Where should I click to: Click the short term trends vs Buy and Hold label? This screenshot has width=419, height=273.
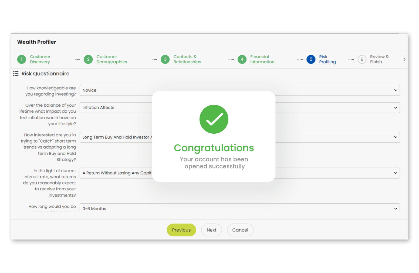point(48,147)
